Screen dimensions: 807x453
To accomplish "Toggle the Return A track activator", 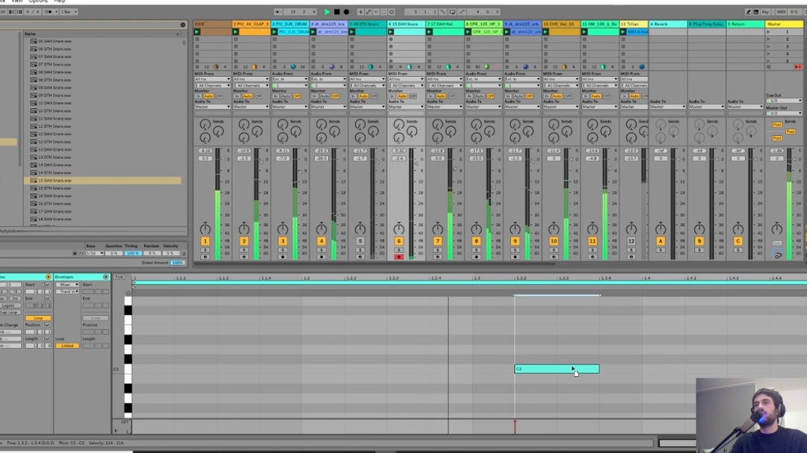I will point(661,241).
